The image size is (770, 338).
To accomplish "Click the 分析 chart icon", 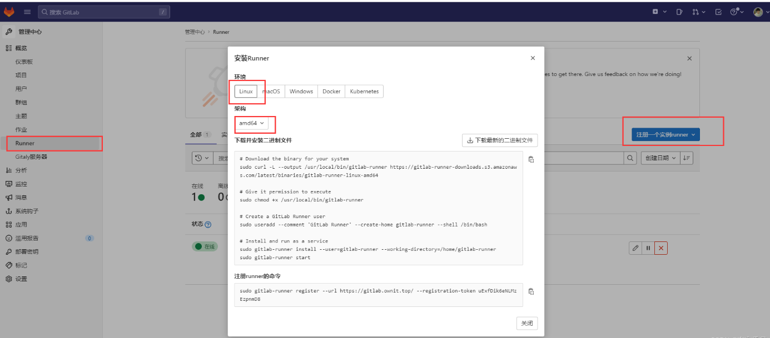I will click(9, 170).
